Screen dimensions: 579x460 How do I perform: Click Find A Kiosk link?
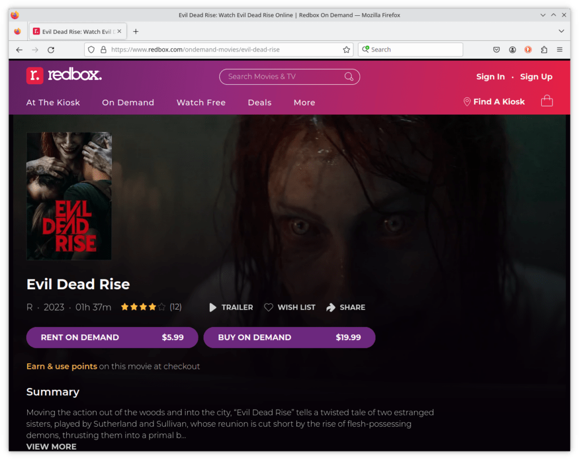click(499, 102)
